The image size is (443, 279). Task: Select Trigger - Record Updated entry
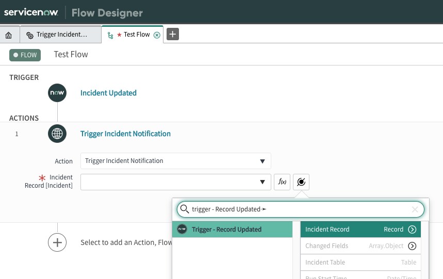[232, 229]
